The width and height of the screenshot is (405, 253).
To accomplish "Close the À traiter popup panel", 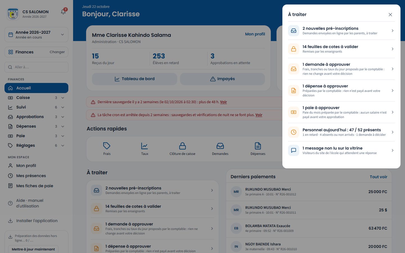I will pyautogui.click(x=390, y=15).
